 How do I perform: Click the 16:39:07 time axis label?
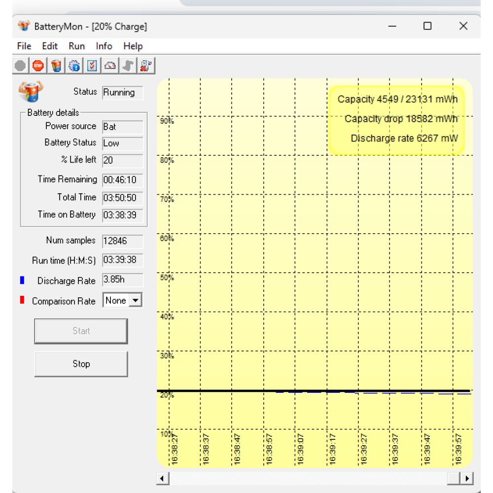point(301,449)
